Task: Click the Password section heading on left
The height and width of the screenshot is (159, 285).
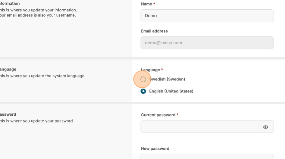Action: click(8, 114)
